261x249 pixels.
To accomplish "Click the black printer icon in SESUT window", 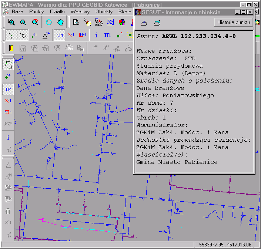I will 144,23.
